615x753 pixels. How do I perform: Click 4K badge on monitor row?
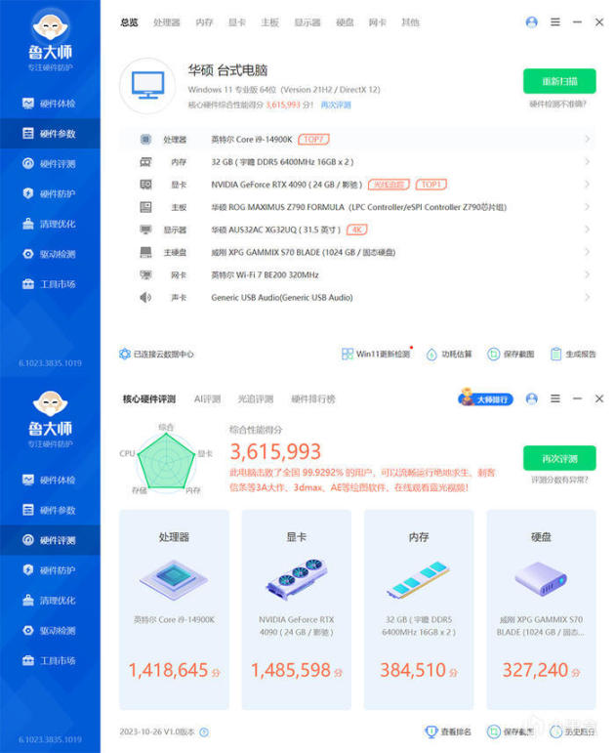point(356,230)
